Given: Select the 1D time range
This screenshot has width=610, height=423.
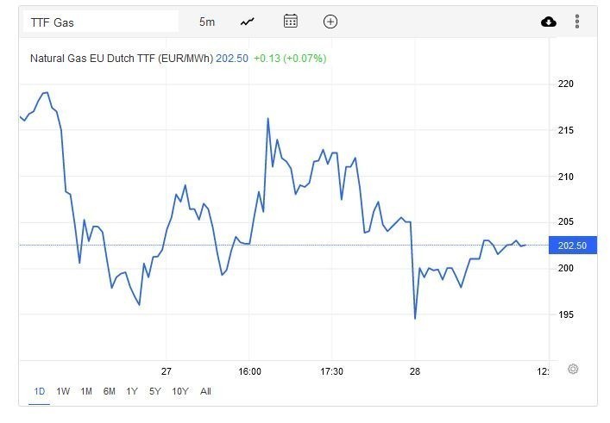Looking at the screenshot, I should tap(40, 391).
